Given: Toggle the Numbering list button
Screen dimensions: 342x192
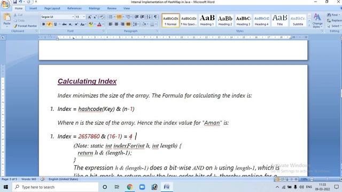Looking at the screenshot, I should point(119,17).
